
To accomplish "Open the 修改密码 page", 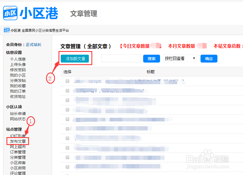I will (x=18, y=70).
